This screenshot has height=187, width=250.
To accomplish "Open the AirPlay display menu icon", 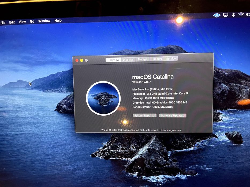I will pyautogui.click(x=226, y=15).
